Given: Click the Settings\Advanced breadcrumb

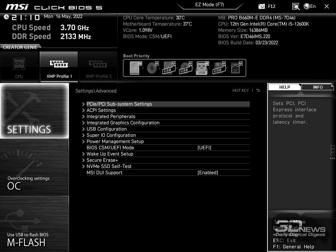Looking at the screenshot, I should tap(96, 91).
